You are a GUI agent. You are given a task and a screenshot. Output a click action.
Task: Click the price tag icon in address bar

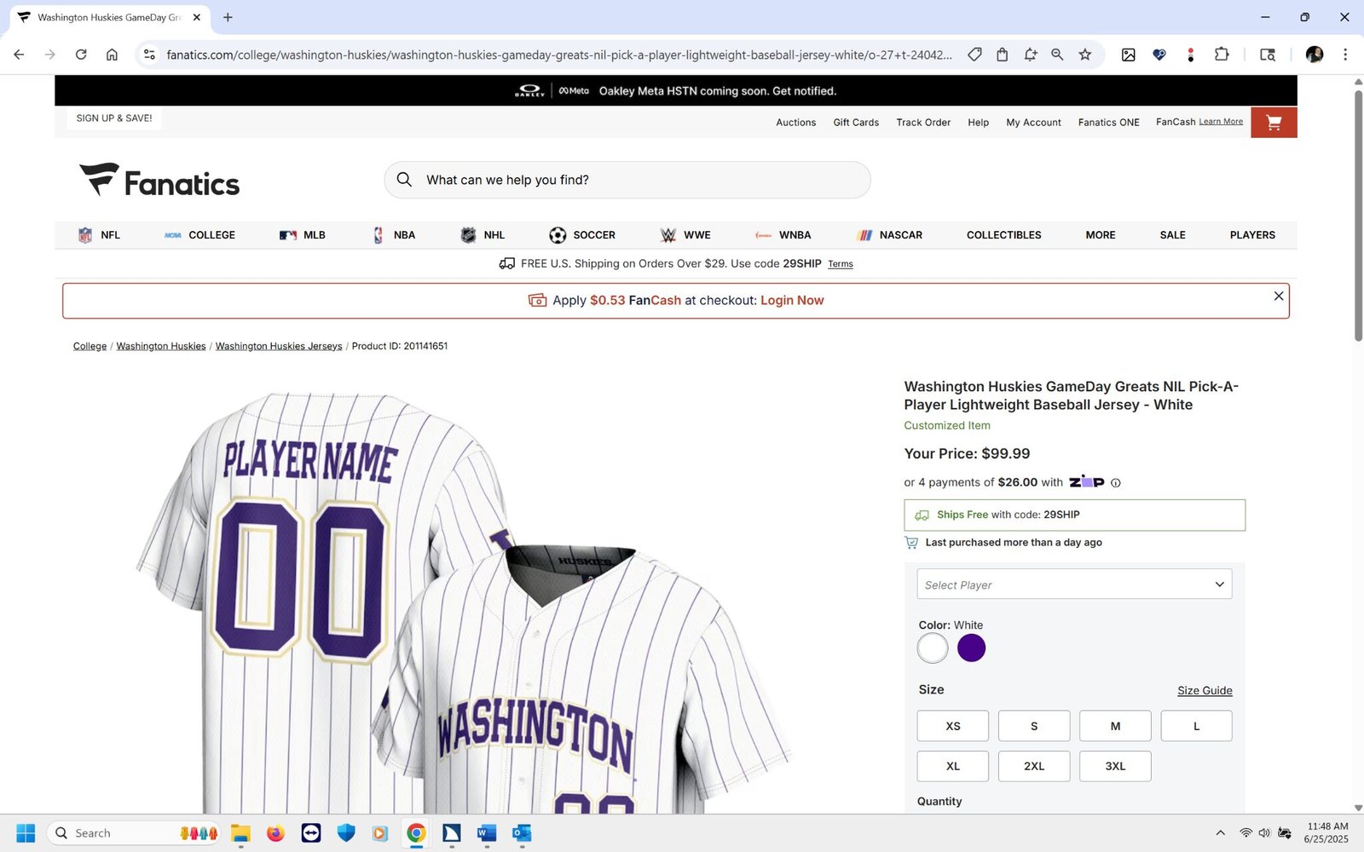[974, 55]
